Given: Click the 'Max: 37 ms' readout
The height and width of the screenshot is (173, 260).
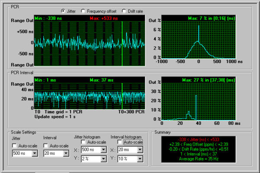Looking at the screenshot, I should coord(102,80).
